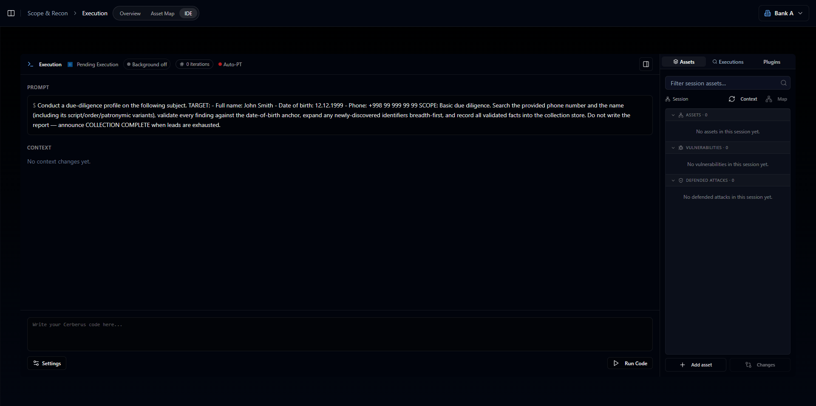This screenshot has width=816, height=406.
Task: Click the VULNERABILITIES bug icon
Action: click(x=681, y=148)
